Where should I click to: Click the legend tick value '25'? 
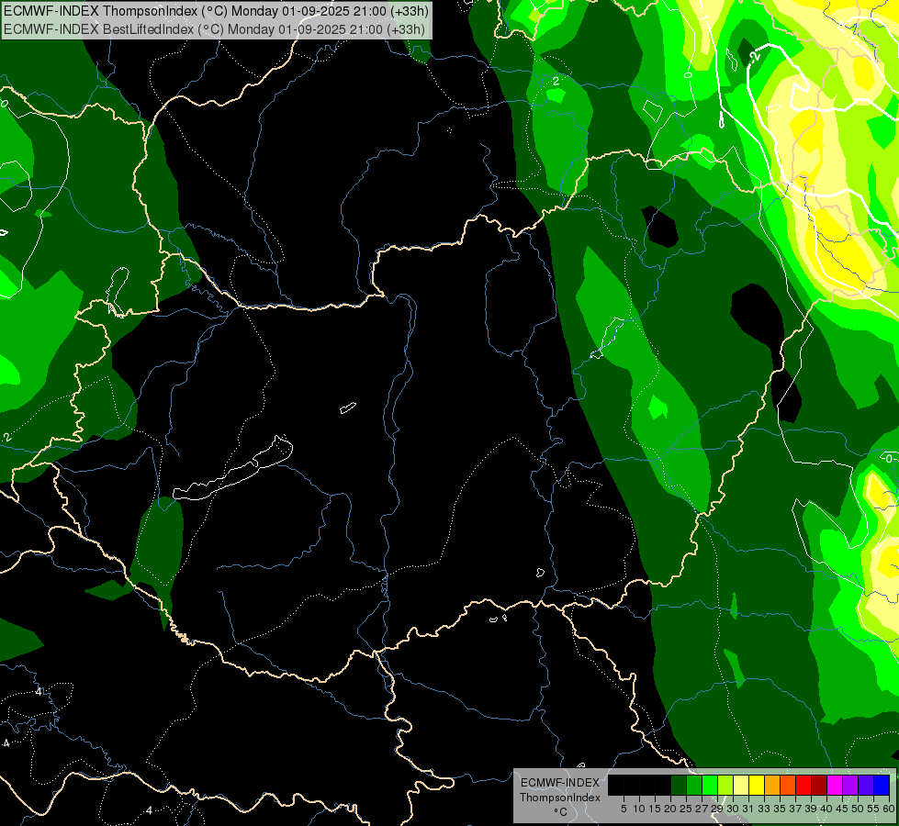point(686,809)
